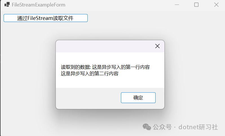Click the 确定 button in the message box
This screenshot has width=225, height=136.
pyautogui.click(x=138, y=98)
